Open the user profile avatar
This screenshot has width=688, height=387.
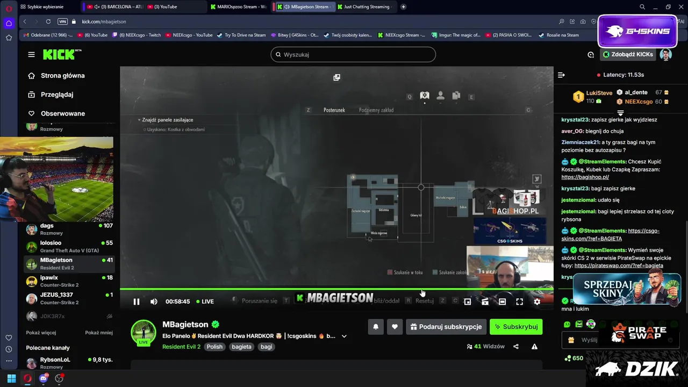pos(666,54)
